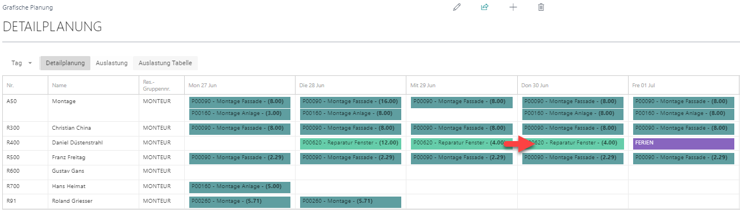Click MONTEUR group cell in Gustav Gans row
This screenshot has width=740, height=213.
coord(156,171)
